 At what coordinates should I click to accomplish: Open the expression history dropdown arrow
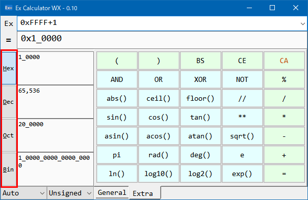tap(303, 24)
